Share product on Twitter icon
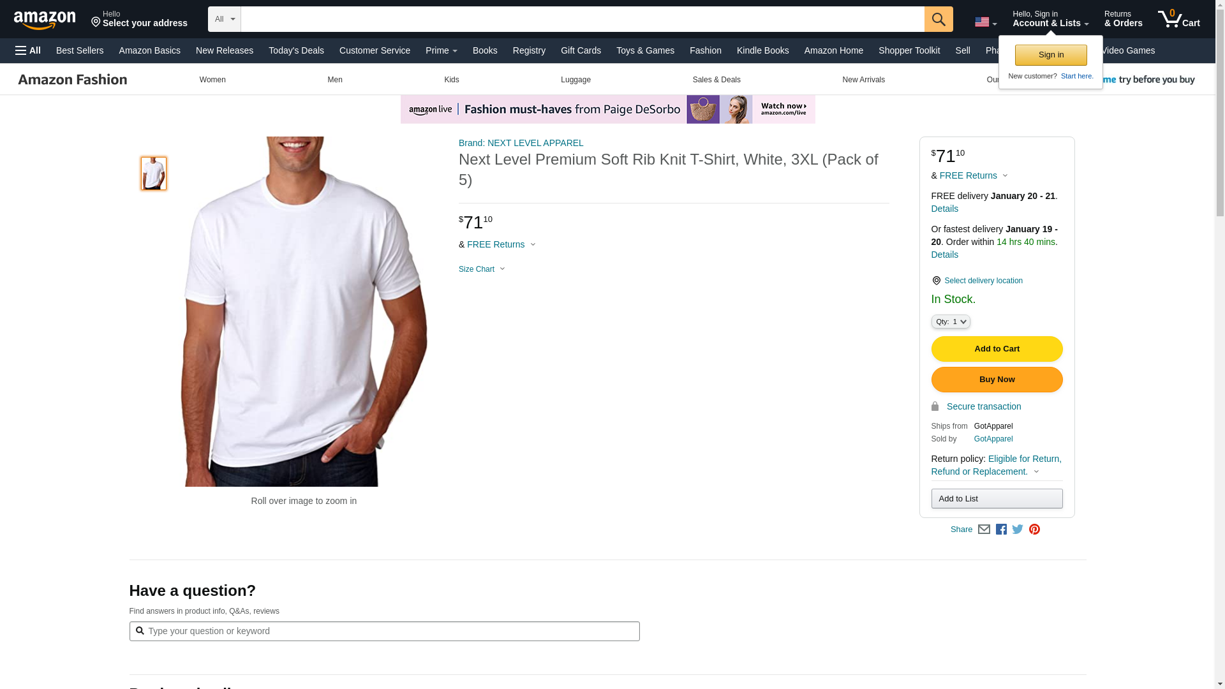Screen dimensions: 1225x689 1018,529
